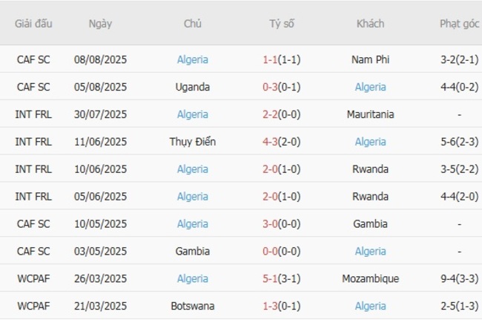Select the "Ngày" column header
This screenshot has width=482, height=320.
[100, 23]
